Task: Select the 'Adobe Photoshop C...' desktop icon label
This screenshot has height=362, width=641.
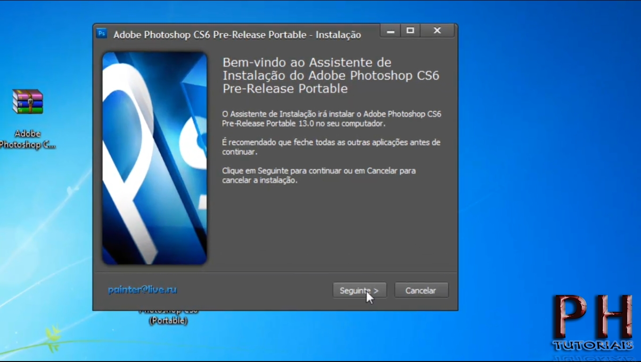Action: [28, 140]
